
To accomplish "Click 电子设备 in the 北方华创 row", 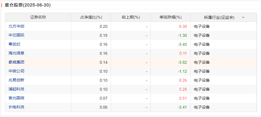I will pos(202,26).
